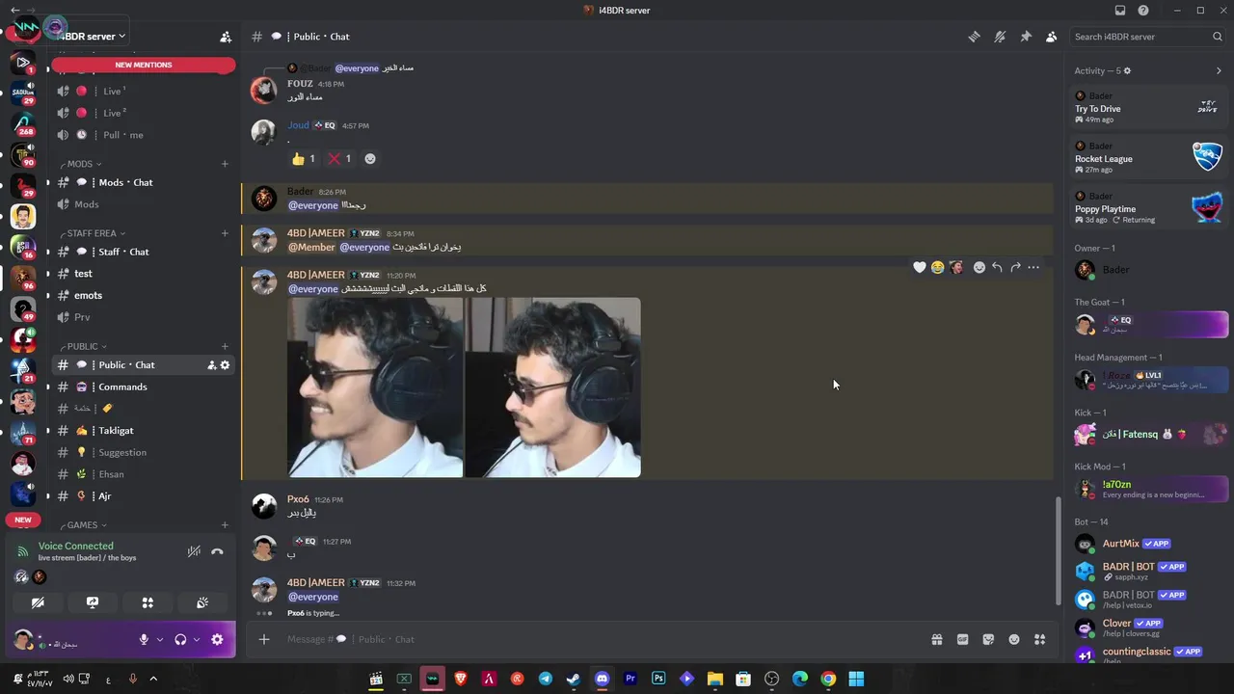Screen dimensions: 1234x694
Task: Open Mods Chat text channel
Action: coord(143,182)
